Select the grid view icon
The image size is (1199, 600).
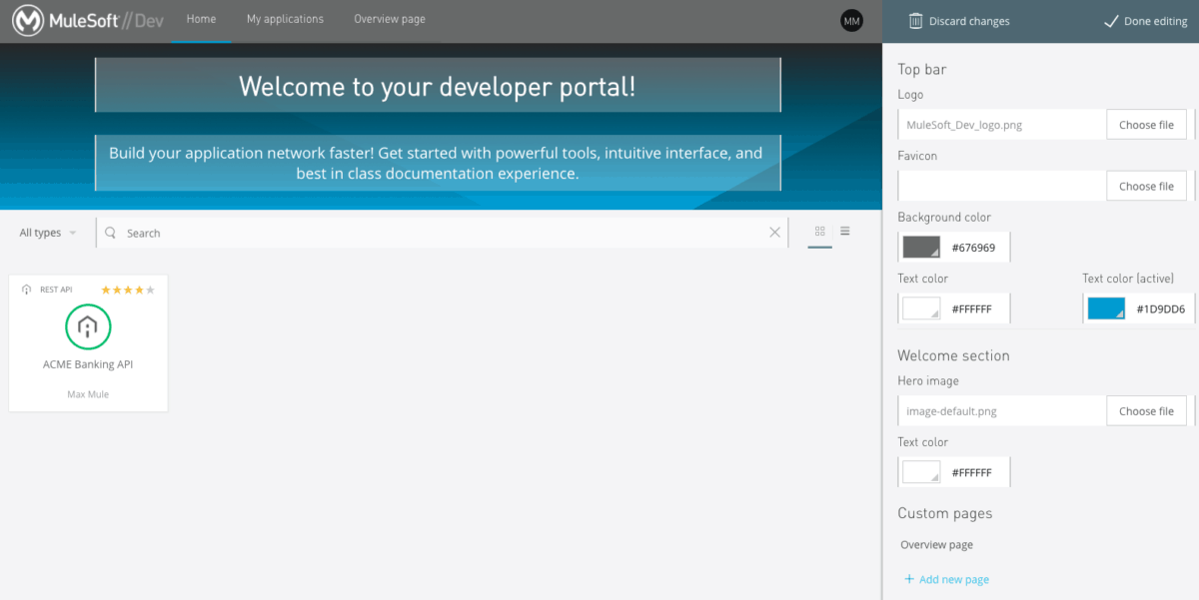tap(819, 232)
